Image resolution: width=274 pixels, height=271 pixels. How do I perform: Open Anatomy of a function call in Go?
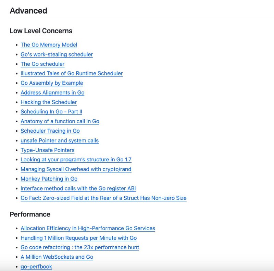click(x=60, y=121)
